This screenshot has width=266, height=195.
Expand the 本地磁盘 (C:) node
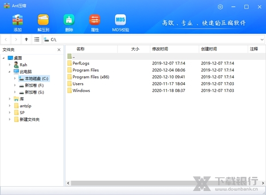click(15, 78)
